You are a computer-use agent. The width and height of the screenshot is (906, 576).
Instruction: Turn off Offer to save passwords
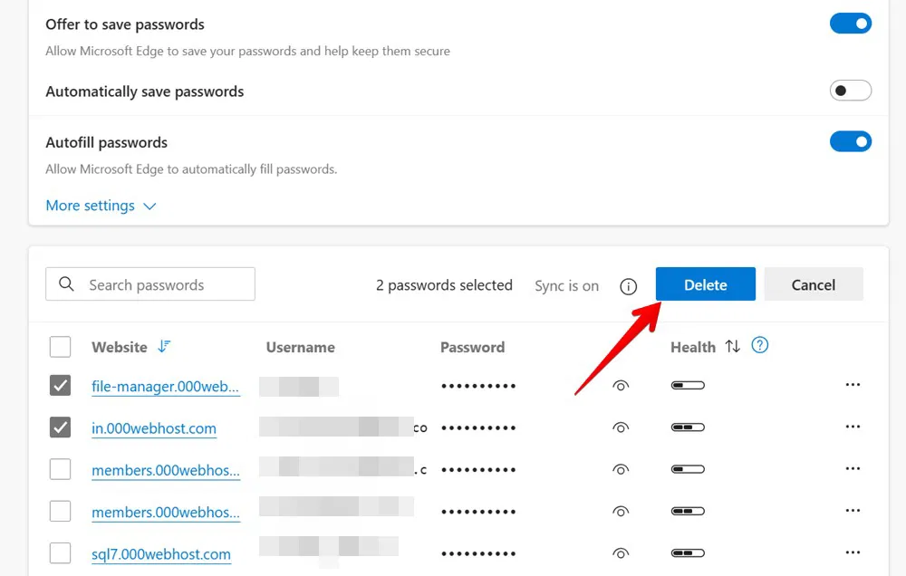click(850, 24)
